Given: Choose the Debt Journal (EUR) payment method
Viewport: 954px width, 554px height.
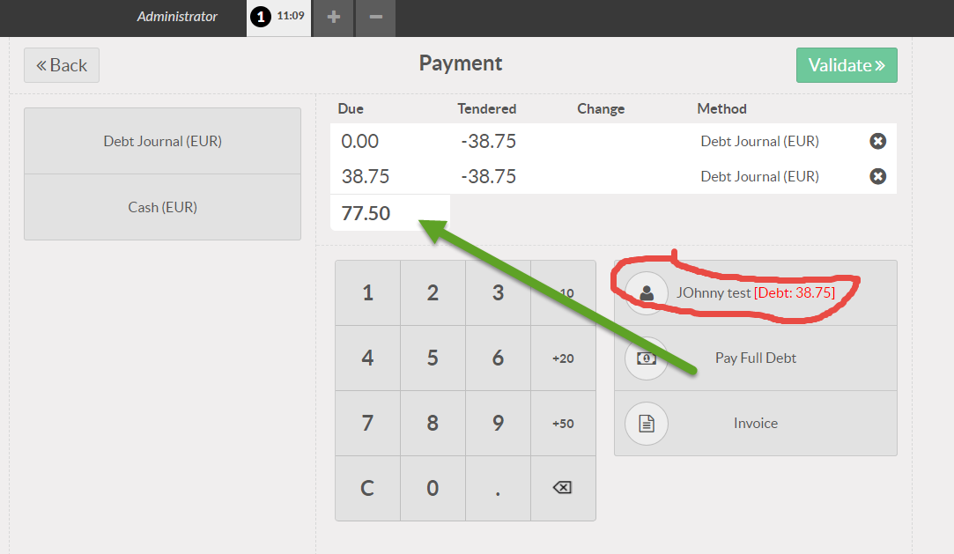Looking at the screenshot, I should pyautogui.click(x=162, y=140).
